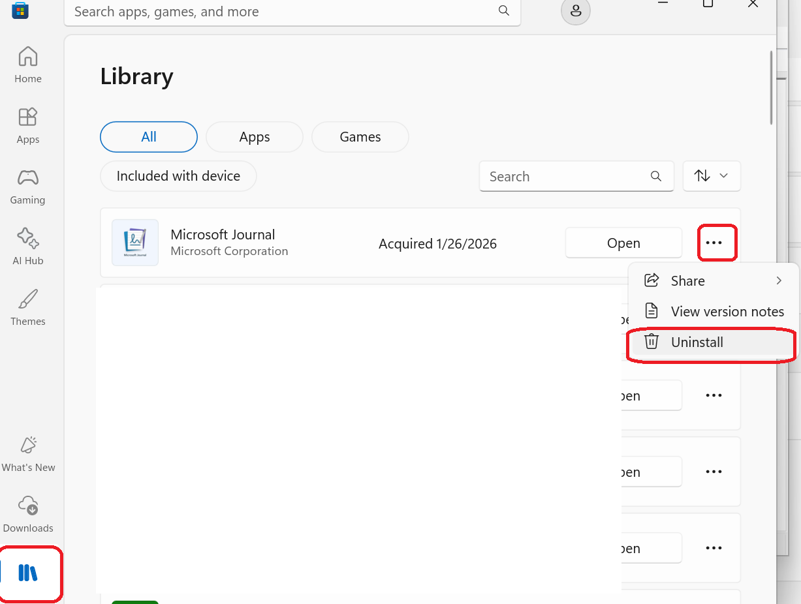Click the more options ellipsis for Microsoft Journal
Screen dimensions: 801x604
coord(716,242)
